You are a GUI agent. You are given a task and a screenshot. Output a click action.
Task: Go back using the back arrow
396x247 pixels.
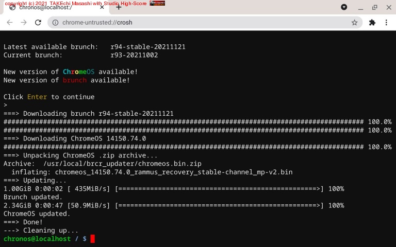pos(9,23)
